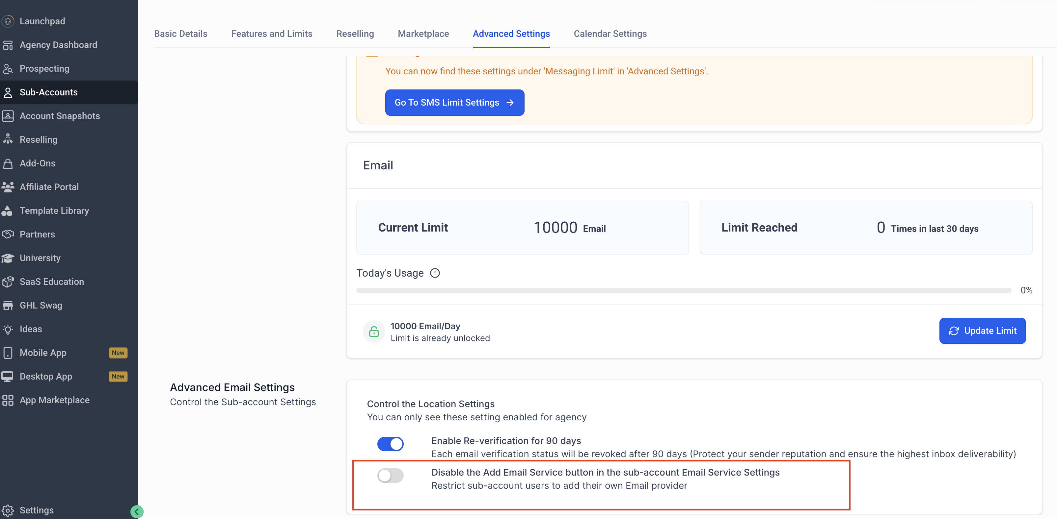Disable Re-verification for 90 days toggle

pyautogui.click(x=390, y=444)
